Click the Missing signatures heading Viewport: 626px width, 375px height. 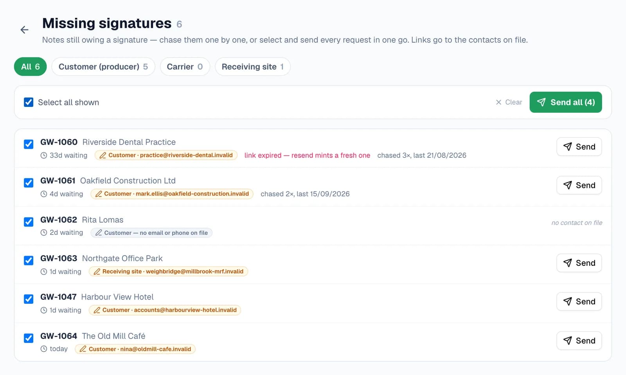point(107,23)
